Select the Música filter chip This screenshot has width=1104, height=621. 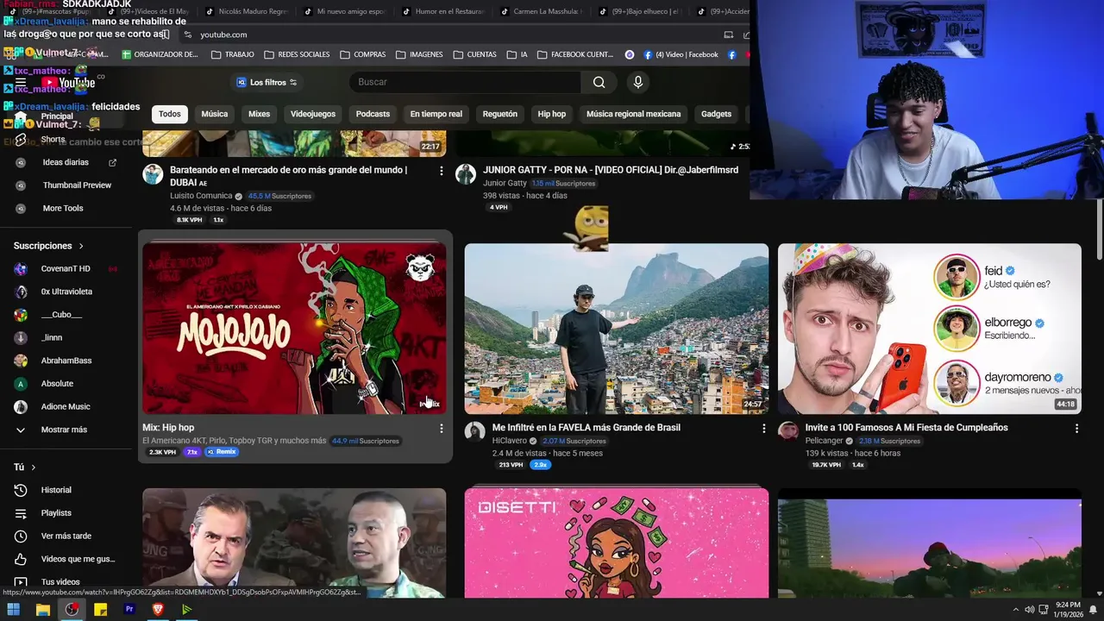[x=215, y=114]
